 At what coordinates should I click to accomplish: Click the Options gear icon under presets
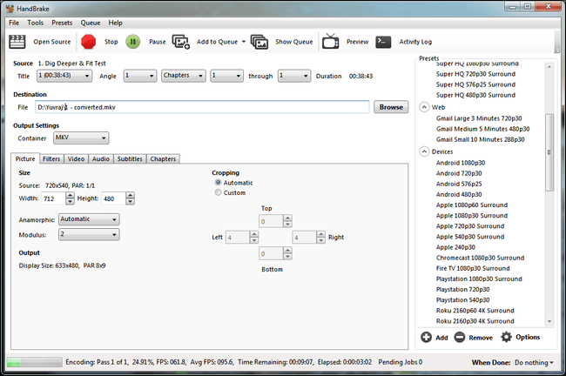coord(507,337)
